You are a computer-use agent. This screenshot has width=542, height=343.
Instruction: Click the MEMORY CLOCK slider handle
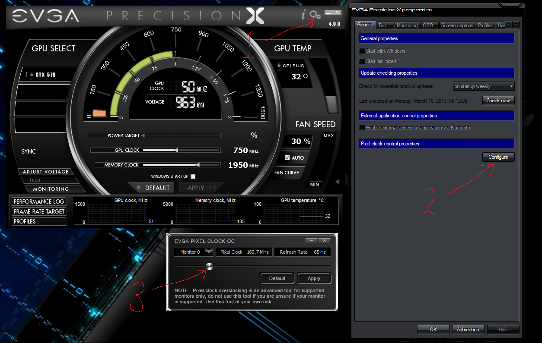[x=198, y=165]
